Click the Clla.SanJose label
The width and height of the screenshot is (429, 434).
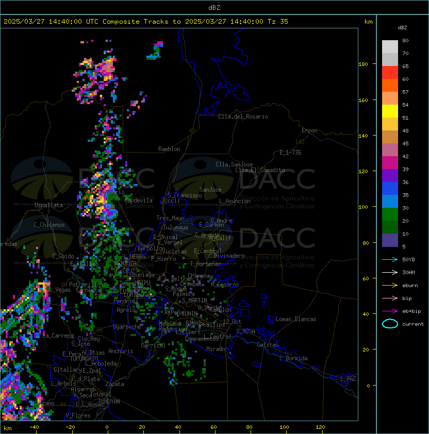234,164
